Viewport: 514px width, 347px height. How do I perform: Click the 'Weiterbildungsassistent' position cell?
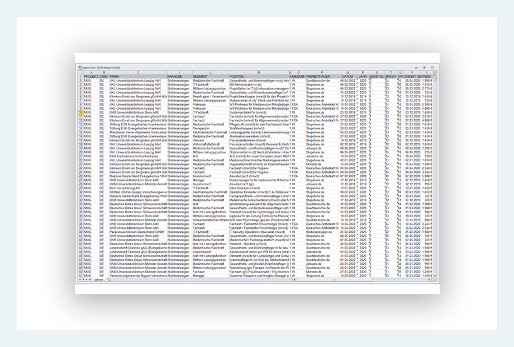259,204
